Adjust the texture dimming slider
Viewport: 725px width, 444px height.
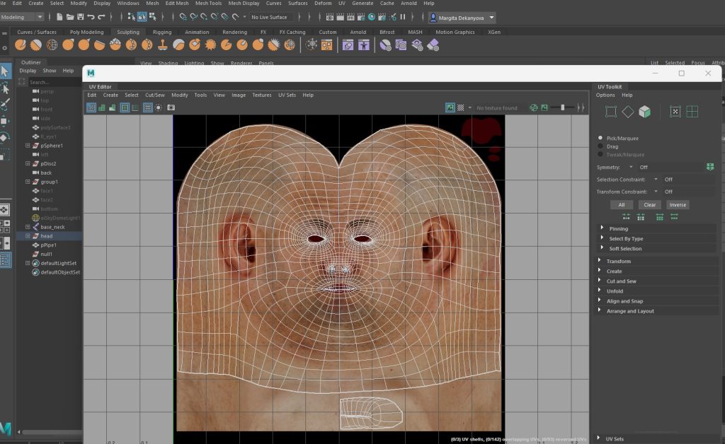563,107
